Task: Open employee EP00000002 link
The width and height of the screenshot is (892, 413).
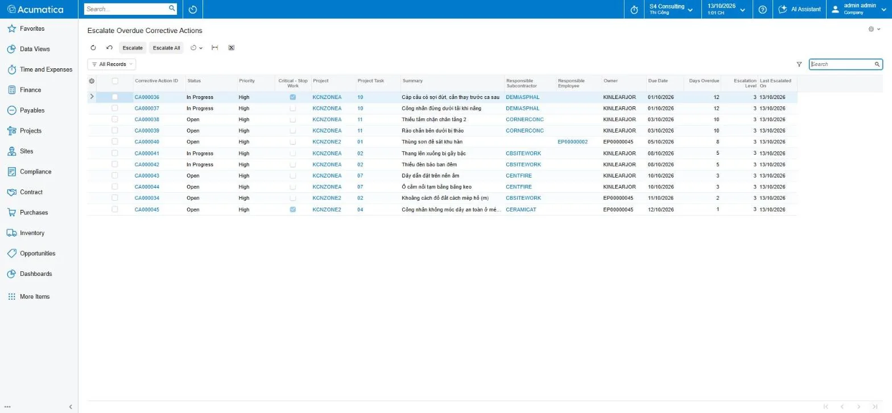Action: [572, 142]
